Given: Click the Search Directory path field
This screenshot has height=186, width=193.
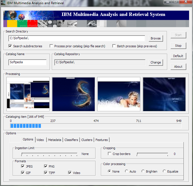Looking at the screenshot, I should [77, 38].
